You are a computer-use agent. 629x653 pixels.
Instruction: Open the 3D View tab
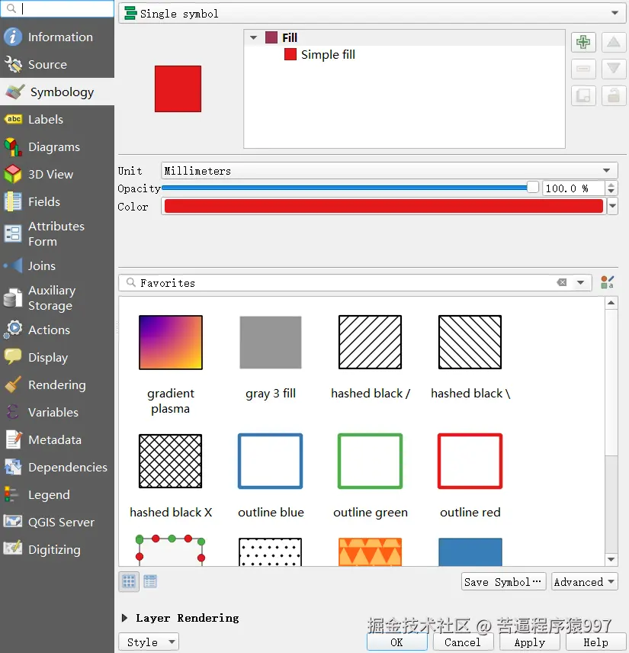57,175
